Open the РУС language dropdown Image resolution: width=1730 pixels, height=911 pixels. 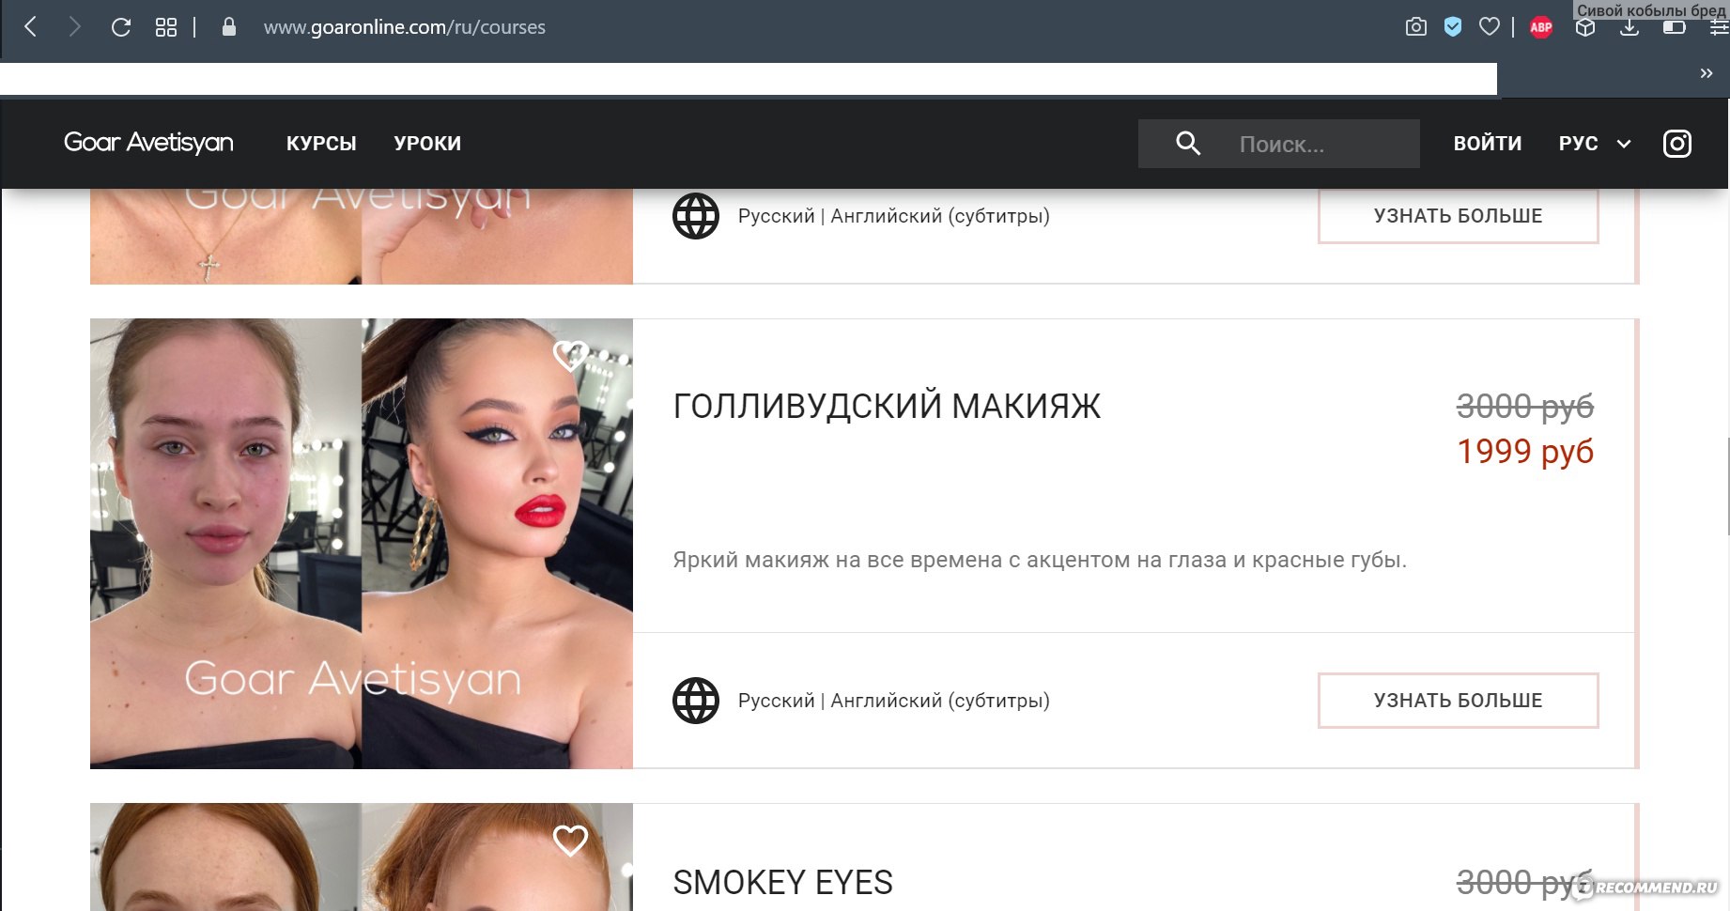coord(1595,144)
